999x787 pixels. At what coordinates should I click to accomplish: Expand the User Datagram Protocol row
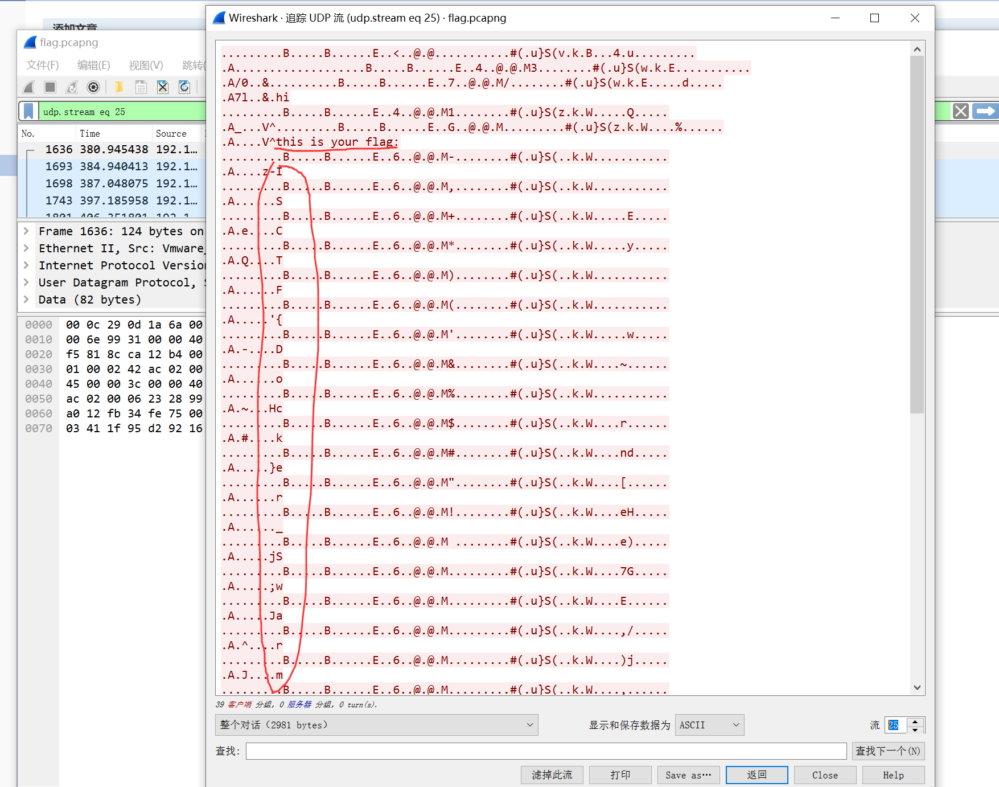(x=26, y=282)
